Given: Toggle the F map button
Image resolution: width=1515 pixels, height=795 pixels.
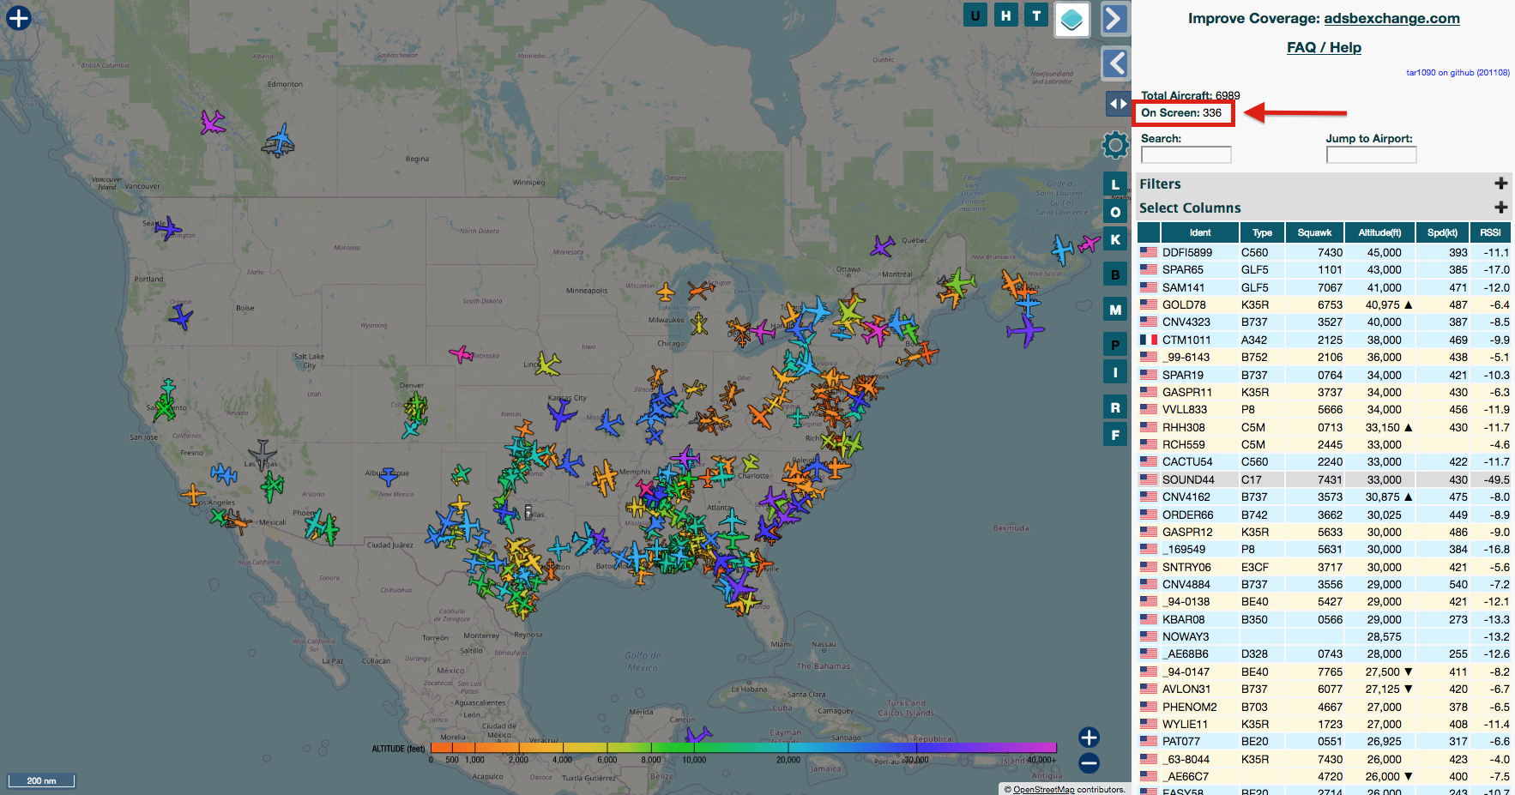Looking at the screenshot, I should point(1115,435).
